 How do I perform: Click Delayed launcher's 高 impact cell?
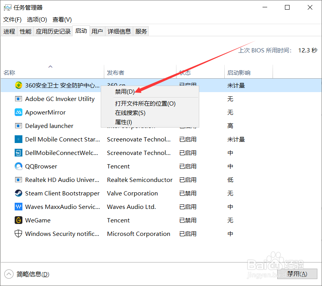coord(230,126)
